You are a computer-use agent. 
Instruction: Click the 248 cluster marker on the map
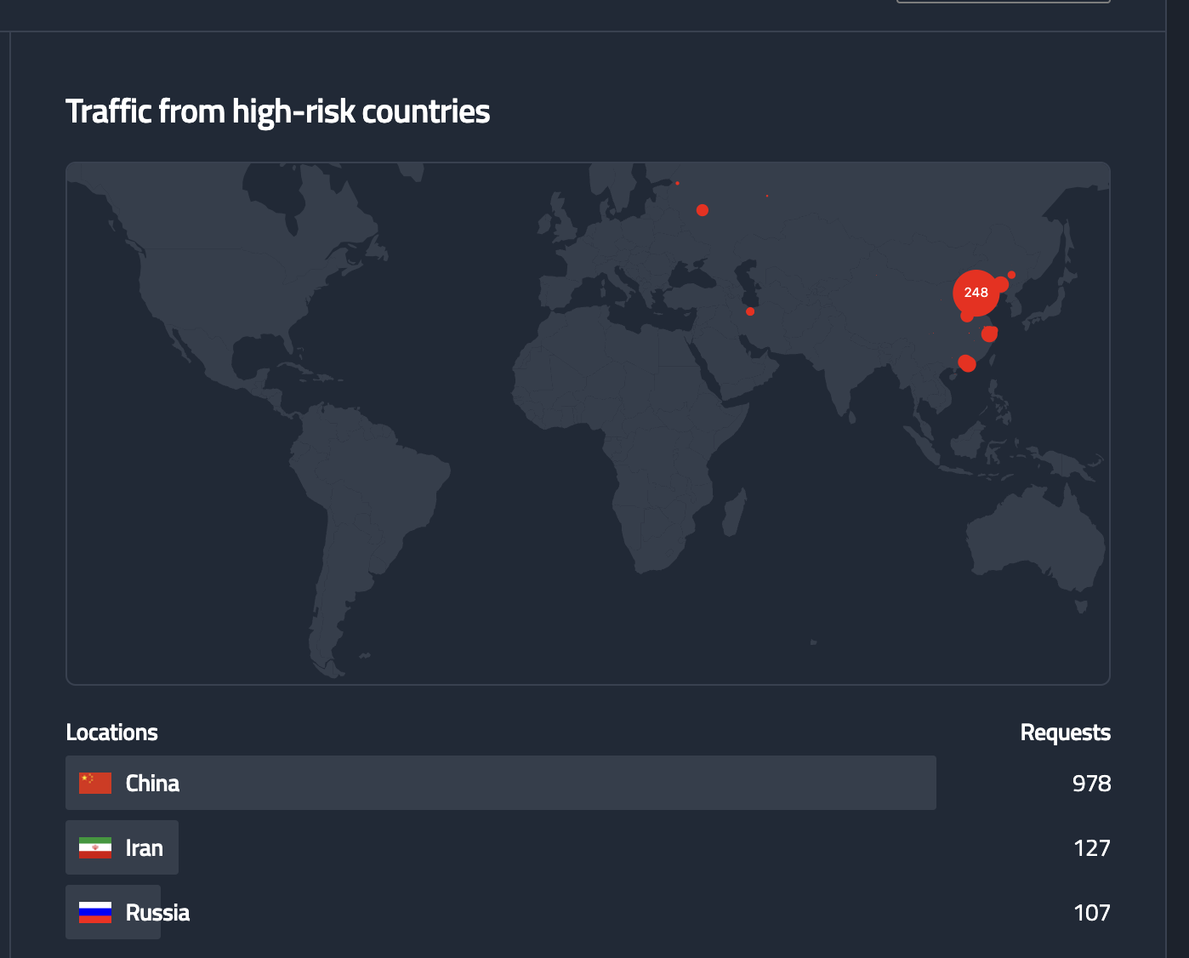click(976, 292)
